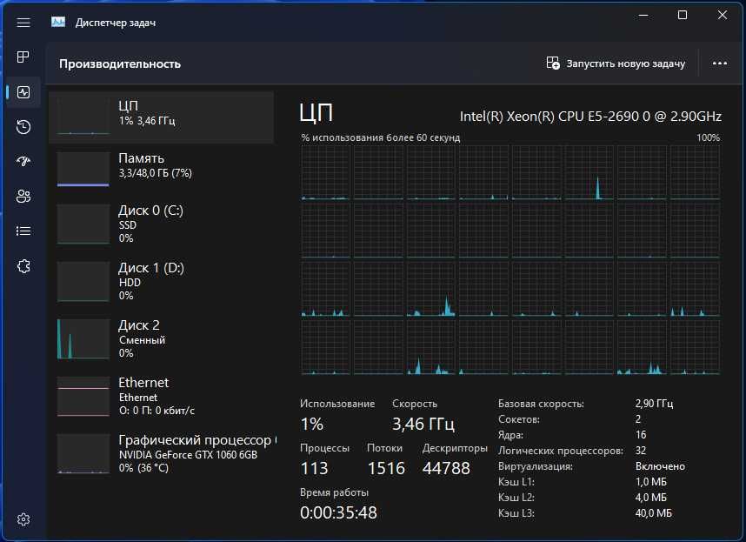Image resolution: width=746 pixels, height=542 pixels.
Task: Open Settings with the gear icon
Action: tap(23, 519)
